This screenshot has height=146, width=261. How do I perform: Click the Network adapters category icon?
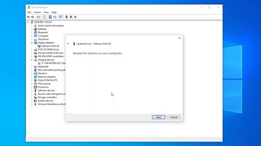pos(35,77)
